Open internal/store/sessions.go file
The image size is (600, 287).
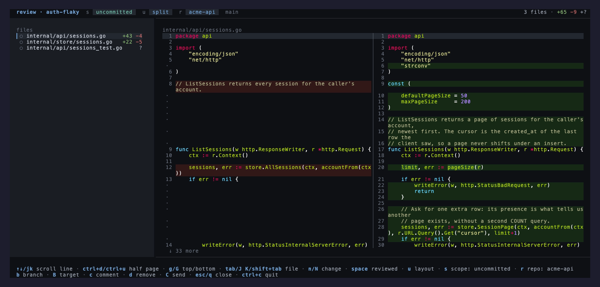[x=80, y=42]
